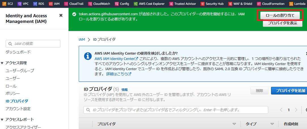The width and height of the screenshot is (307, 129).
Task: Open ダッシュボード in the sidebar
Action: (18, 52)
